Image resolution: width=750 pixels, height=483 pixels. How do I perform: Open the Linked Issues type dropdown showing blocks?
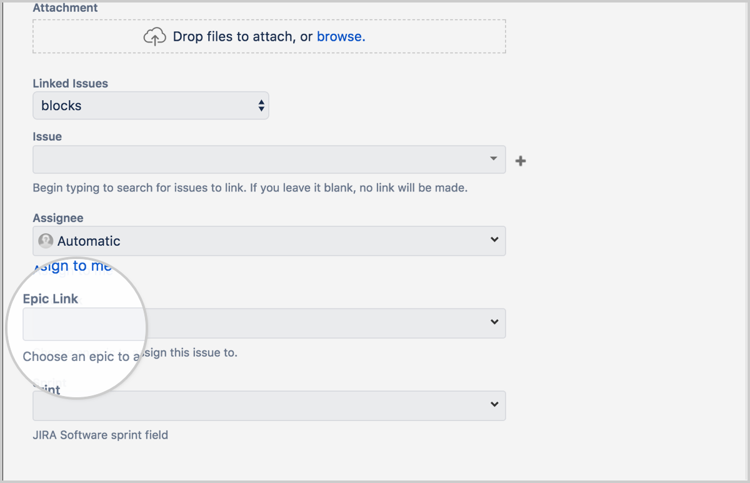pyautogui.click(x=150, y=105)
